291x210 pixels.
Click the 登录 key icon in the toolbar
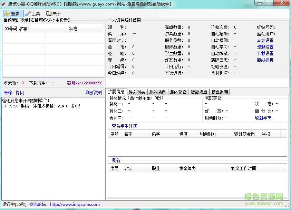[x=7, y=13]
